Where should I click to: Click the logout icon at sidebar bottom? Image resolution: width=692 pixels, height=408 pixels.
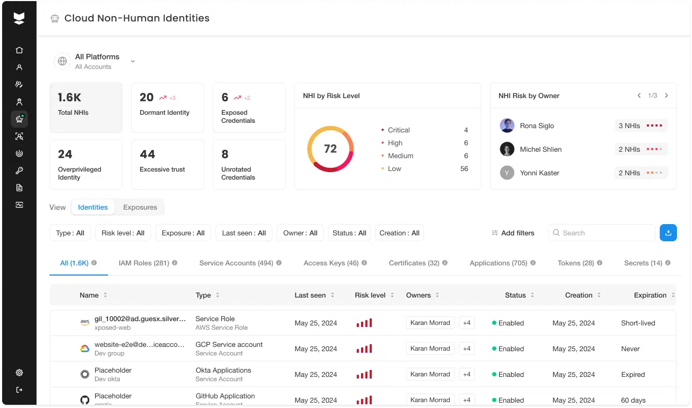[19, 390]
